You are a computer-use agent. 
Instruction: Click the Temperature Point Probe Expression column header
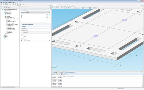[66, 76]
